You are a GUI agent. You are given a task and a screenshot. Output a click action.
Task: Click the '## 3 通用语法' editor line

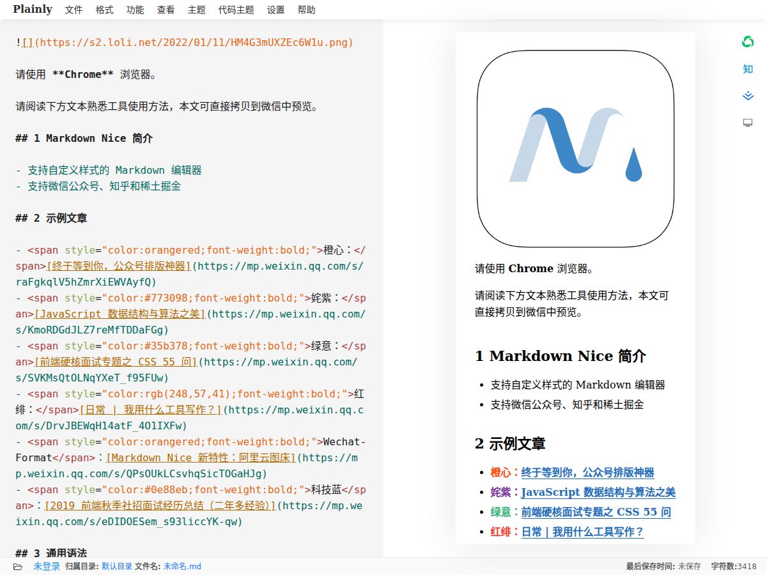[51, 553]
